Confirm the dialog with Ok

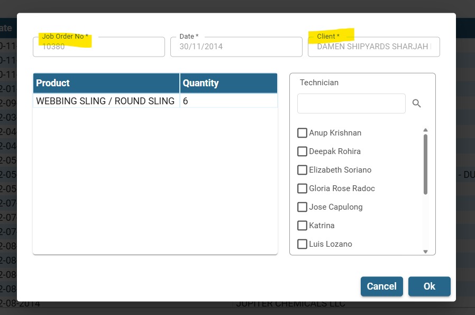tap(429, 286)
